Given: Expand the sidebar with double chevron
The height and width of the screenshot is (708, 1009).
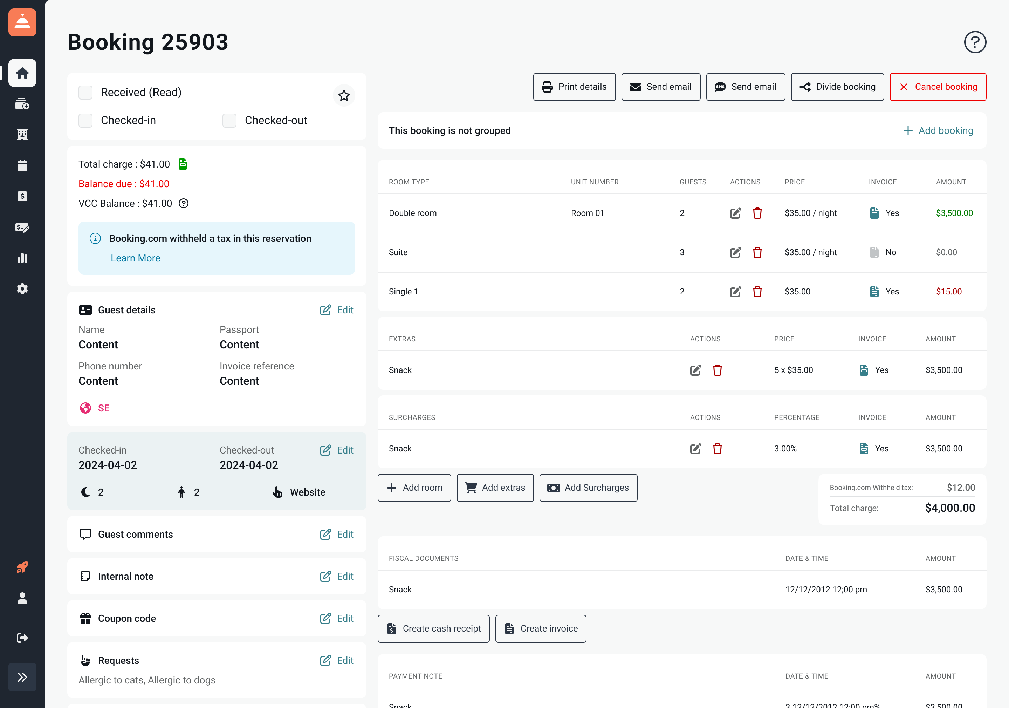Looking at the screenshot, I should point(22,677).
